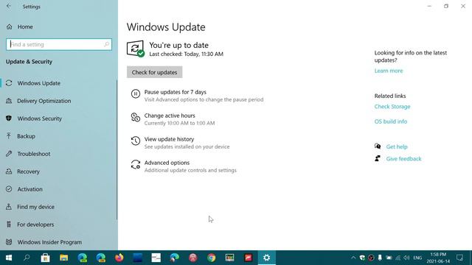Go back using the Settings back arrow
The height and width of the screenshot is (265, 472).
9,7
